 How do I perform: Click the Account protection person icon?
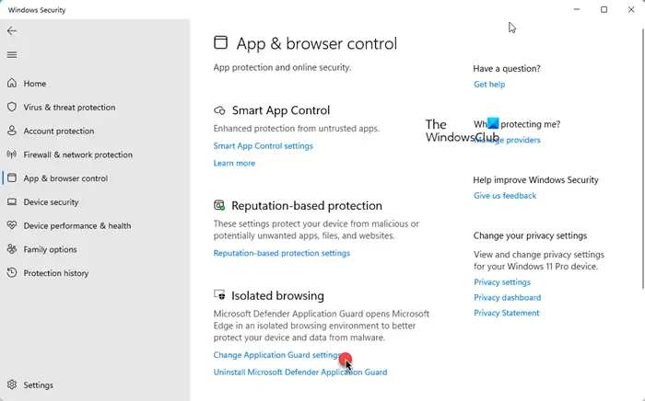pos(12,131)
